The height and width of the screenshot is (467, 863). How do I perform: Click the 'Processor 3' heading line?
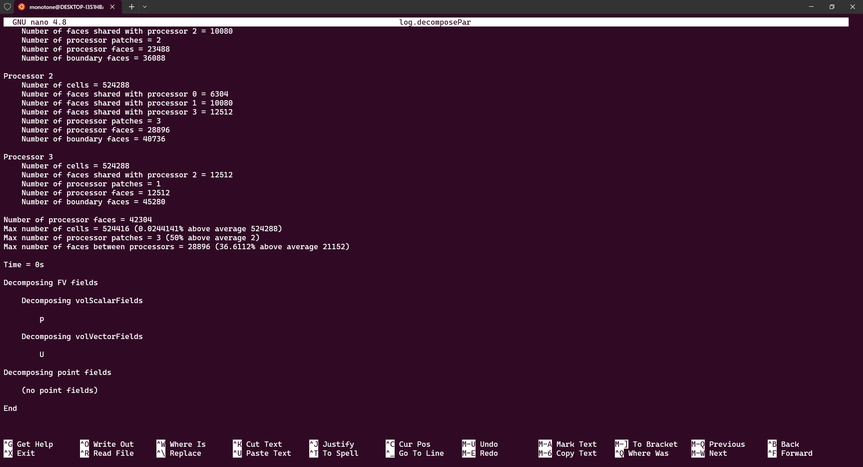(x=28, y=157)
